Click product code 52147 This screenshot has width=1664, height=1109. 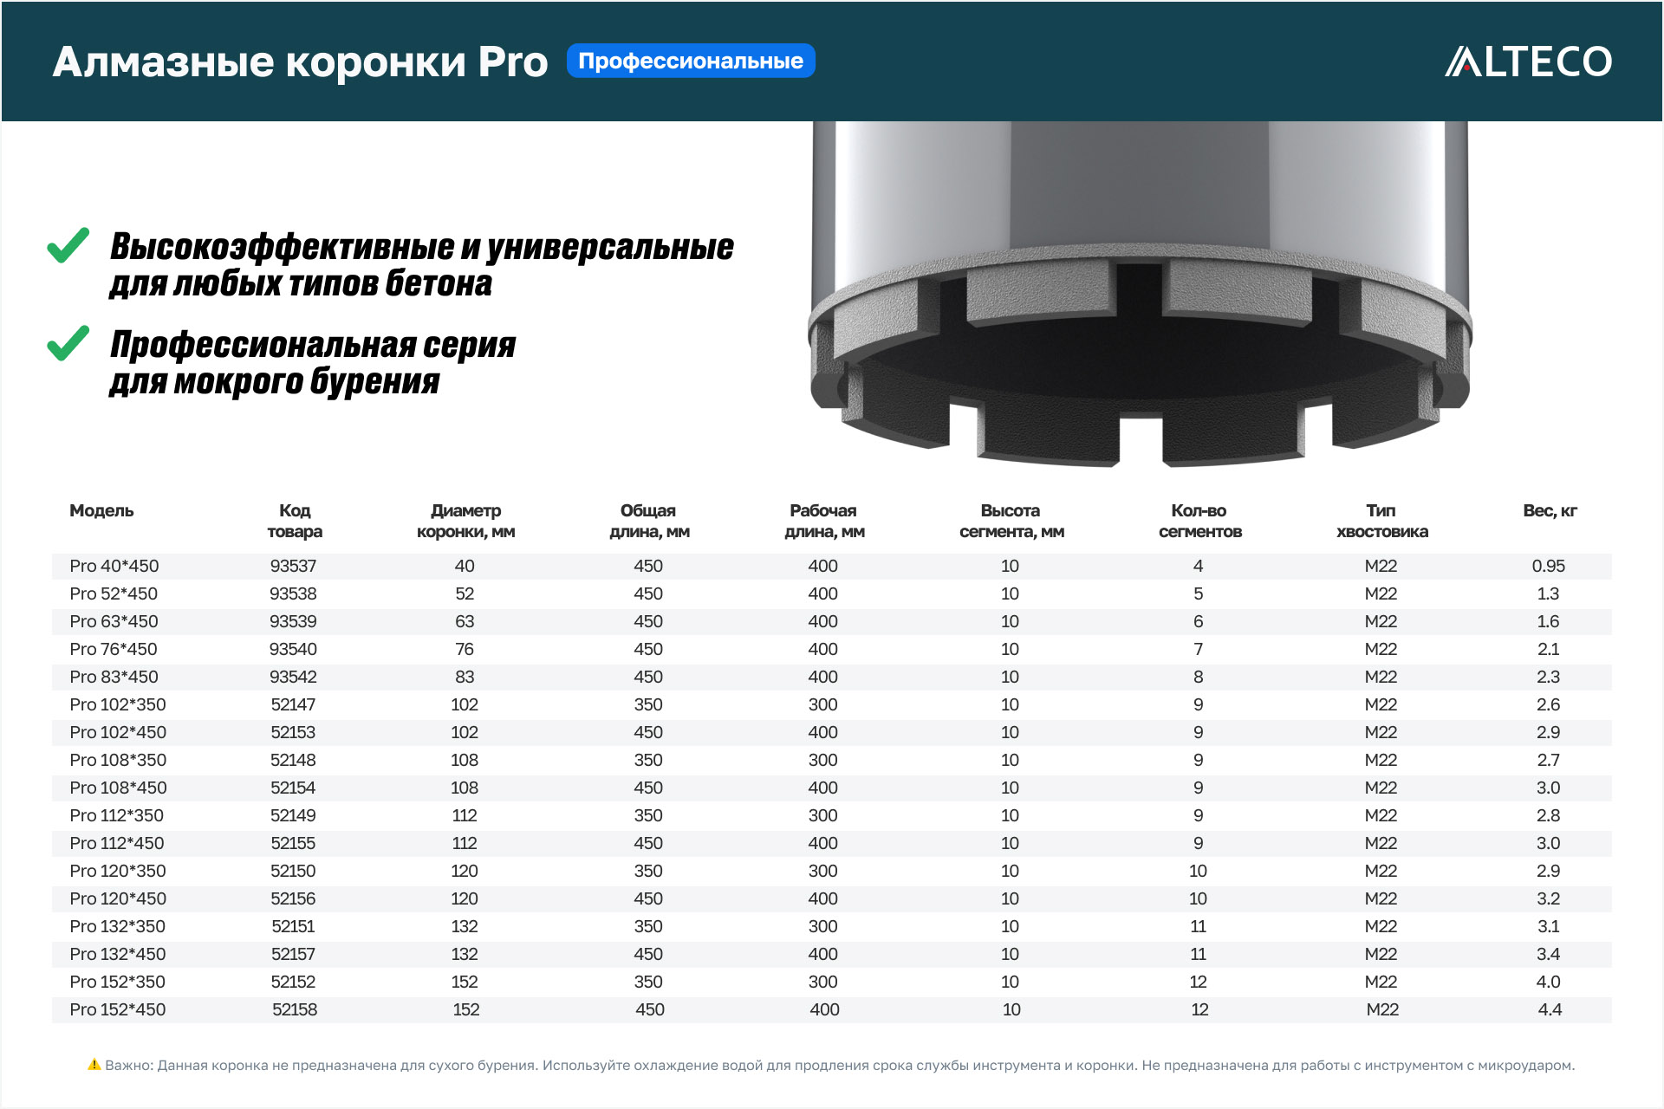pyautogui.click(x=293, y=704)
